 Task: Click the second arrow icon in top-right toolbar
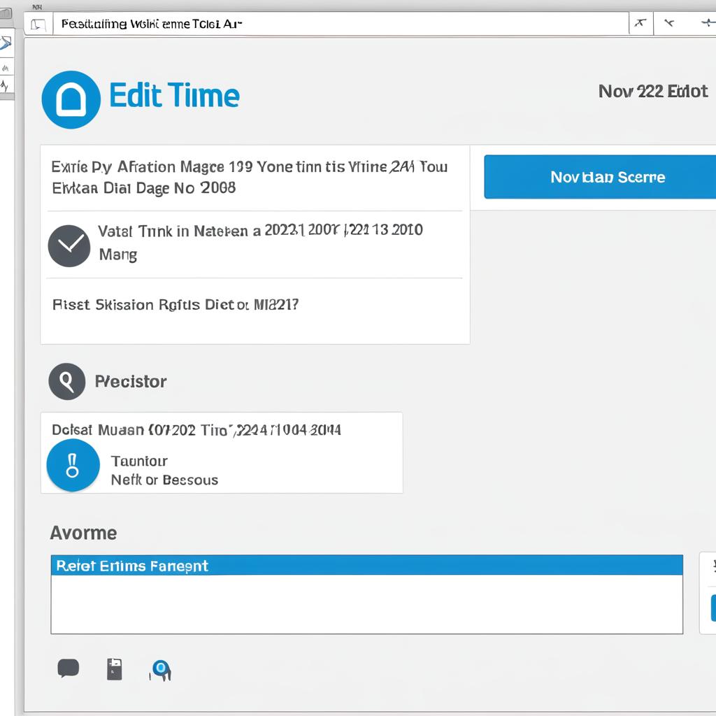[669, 23]
